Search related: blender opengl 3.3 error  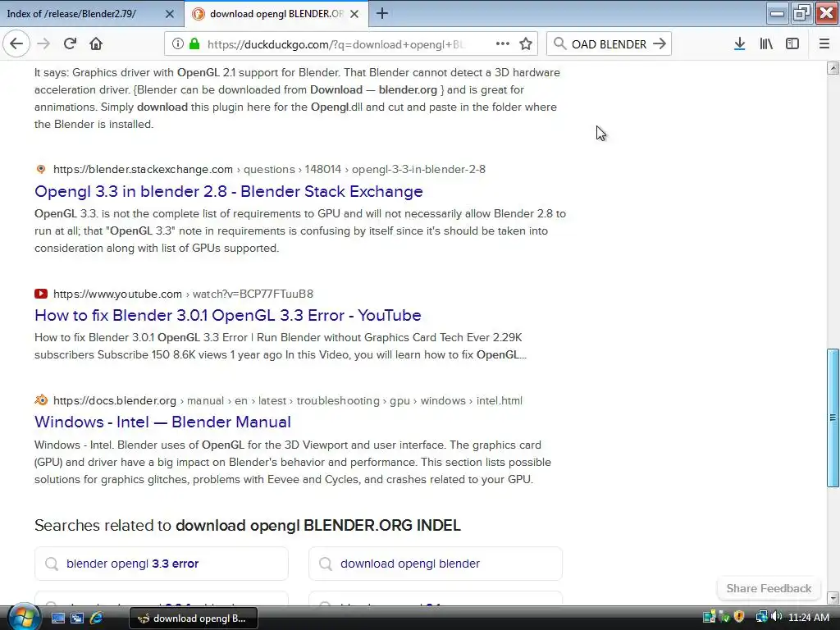point(162,564)
